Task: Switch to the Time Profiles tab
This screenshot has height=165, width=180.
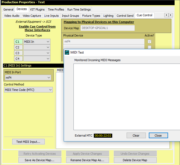Action: [x=56, y=9]
